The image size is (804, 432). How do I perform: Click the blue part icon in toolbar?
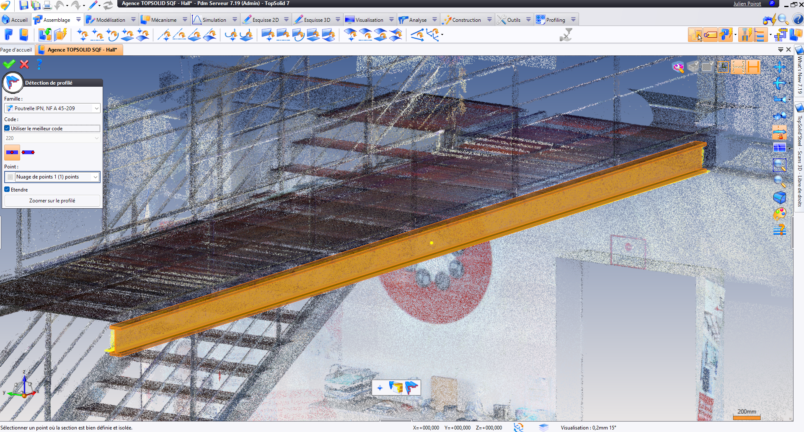[9, 35]
